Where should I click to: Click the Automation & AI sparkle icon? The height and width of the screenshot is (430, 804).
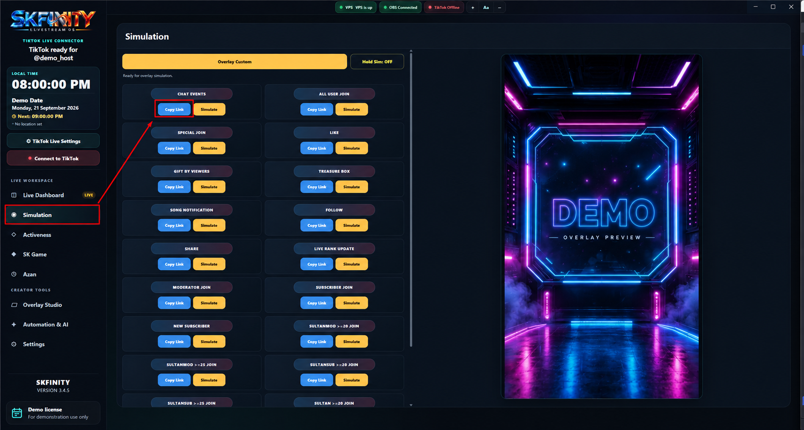pos(14,325)
